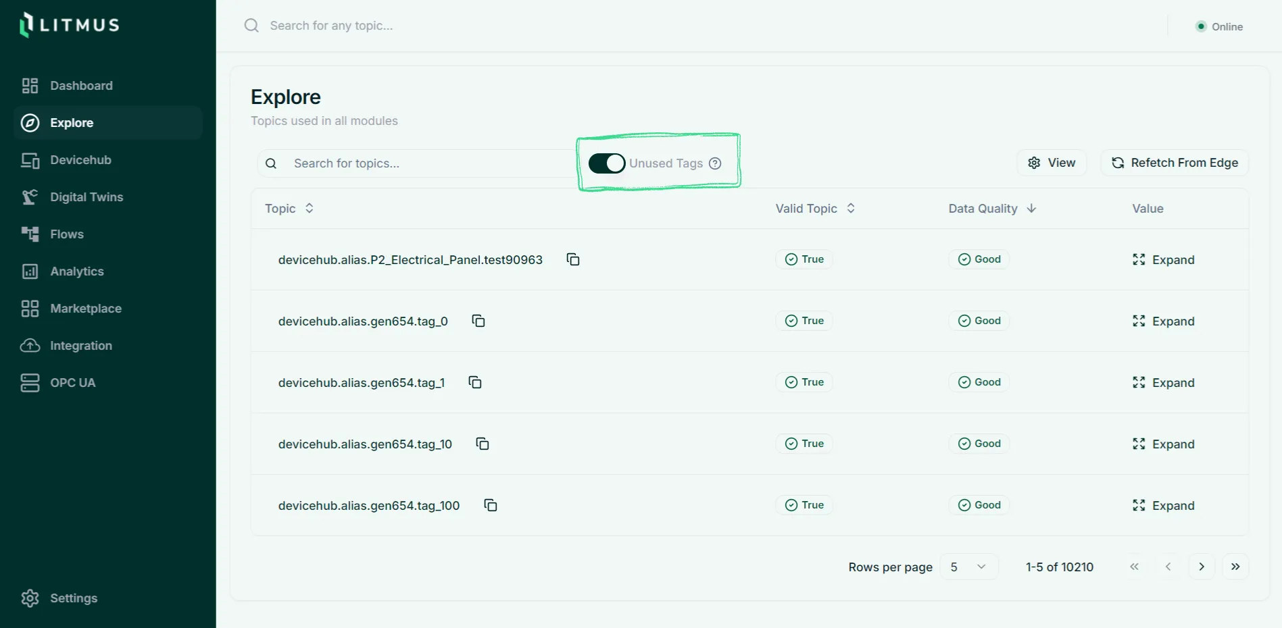Expand value for gen654.tag_0 row
1282x628 pixels.
(1164, 321)
